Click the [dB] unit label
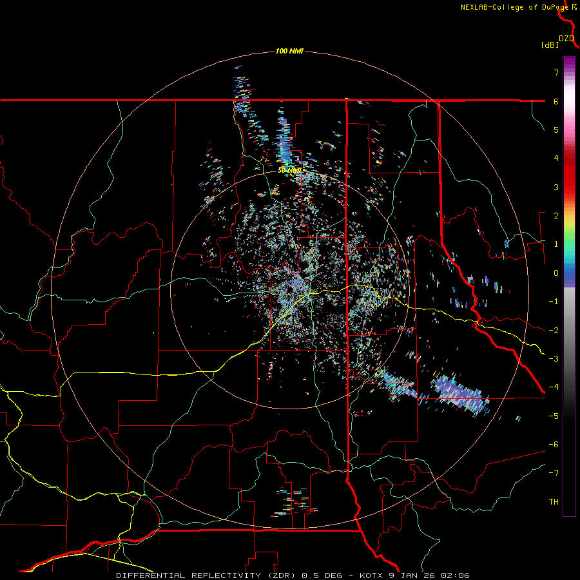The width and height of the screenshot is (580, 580). (x=550, y=44)
